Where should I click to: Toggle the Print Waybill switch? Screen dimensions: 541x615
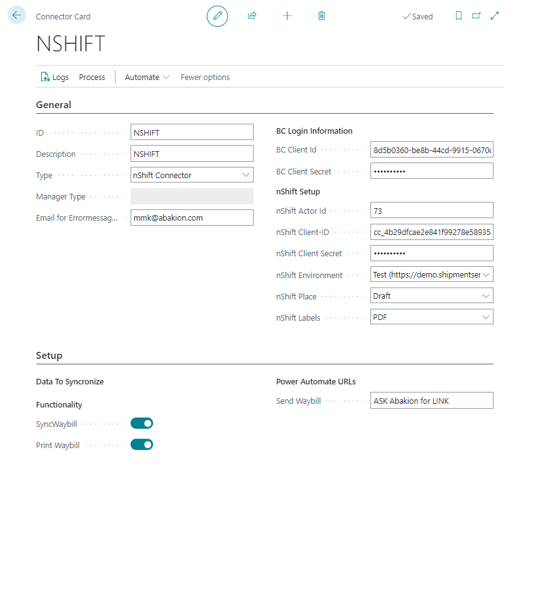[x=142, y=445]
